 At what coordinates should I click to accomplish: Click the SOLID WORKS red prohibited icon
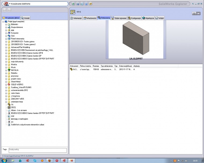[x=9, y=84]
